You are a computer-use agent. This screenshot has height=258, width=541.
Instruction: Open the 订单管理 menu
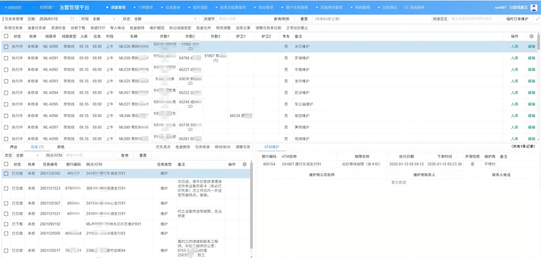tap(145, 7)
